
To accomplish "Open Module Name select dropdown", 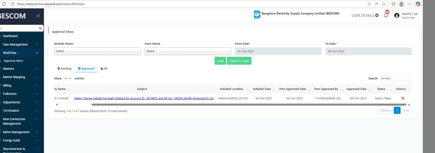I will point(97,51).
